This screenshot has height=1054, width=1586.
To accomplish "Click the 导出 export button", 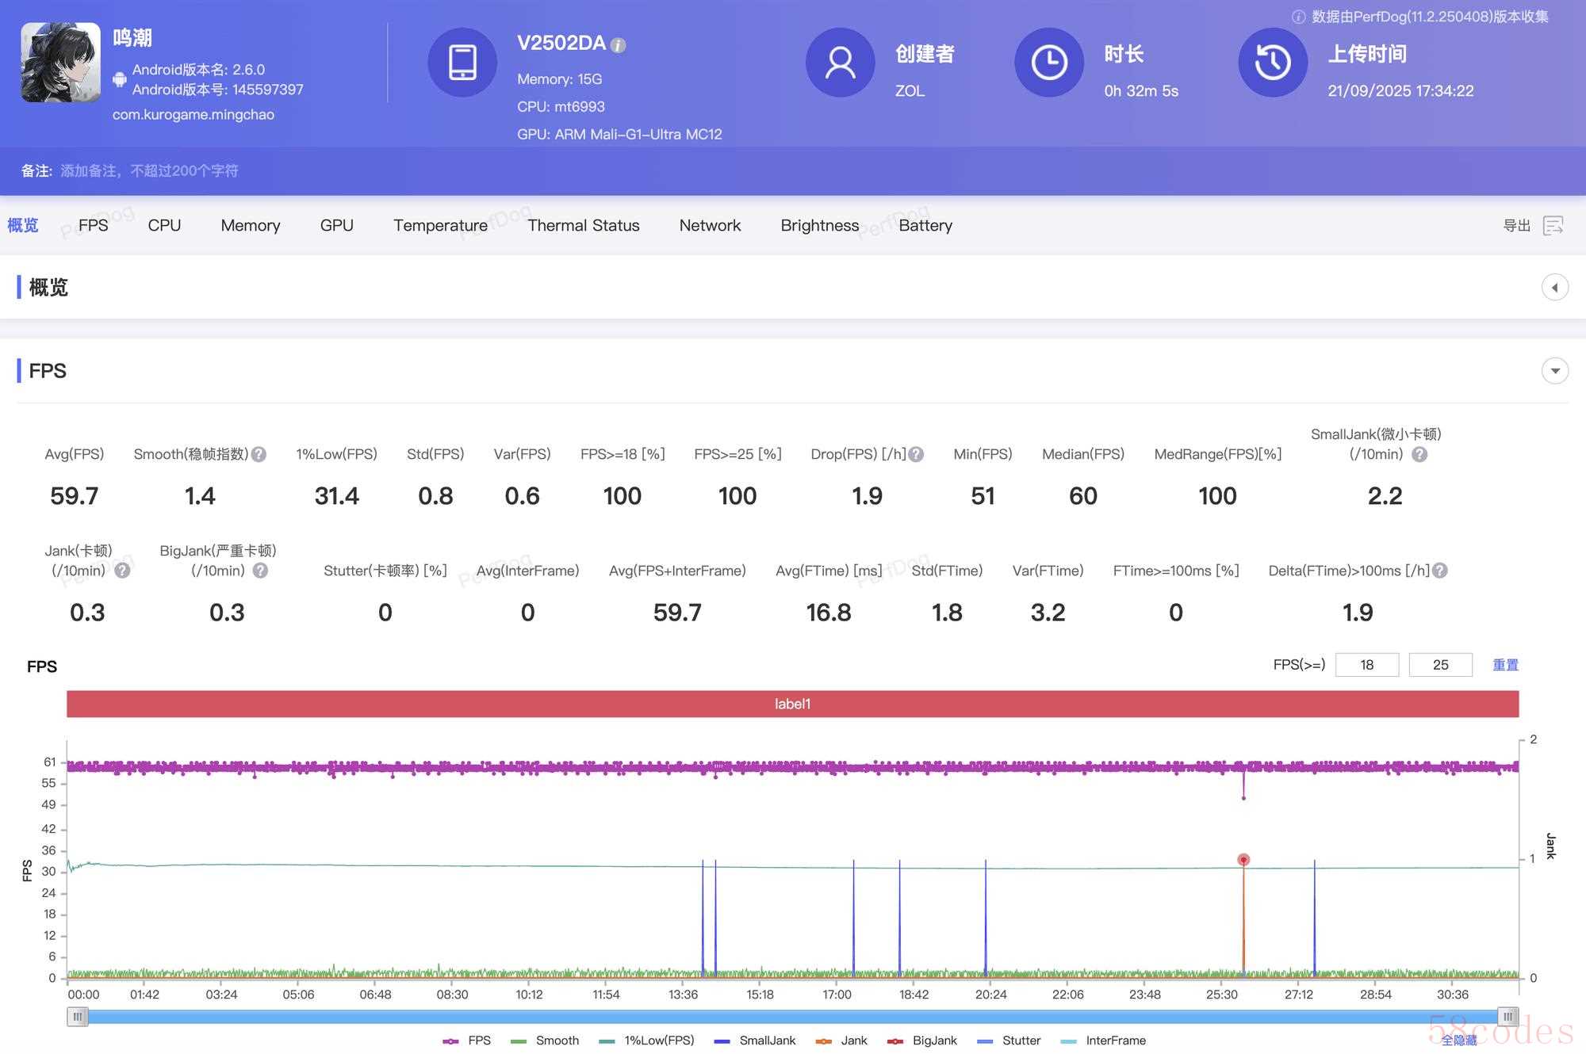I will [1516, 226].
